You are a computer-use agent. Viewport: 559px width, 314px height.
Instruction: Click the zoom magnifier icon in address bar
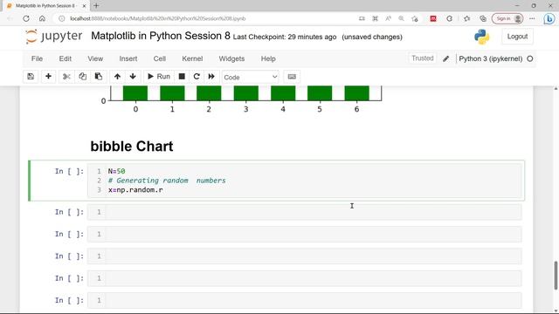point(401,18)
